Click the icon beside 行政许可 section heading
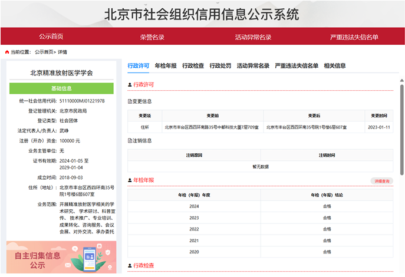Screen dimensions: 405x277 coord(130,85)
